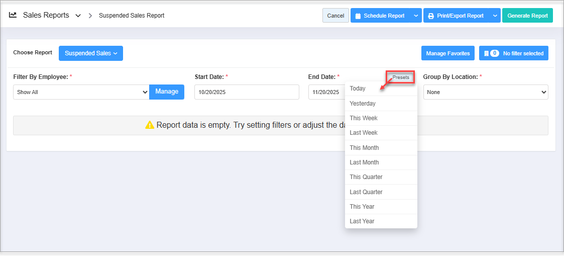The width and height of the screenshot is (564, 256).
Task: Click the Schedule Report calendar button
Action: pos(380,16)
